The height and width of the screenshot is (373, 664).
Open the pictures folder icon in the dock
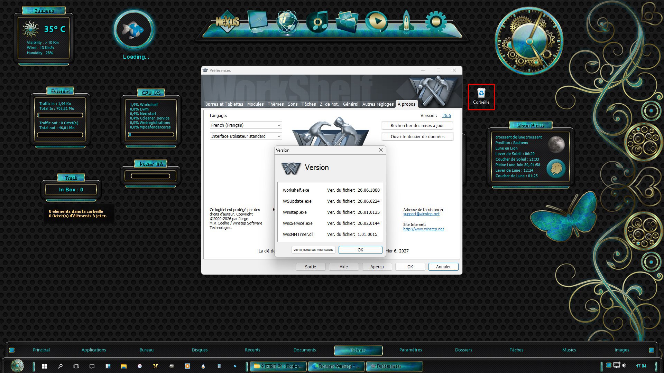347,22
